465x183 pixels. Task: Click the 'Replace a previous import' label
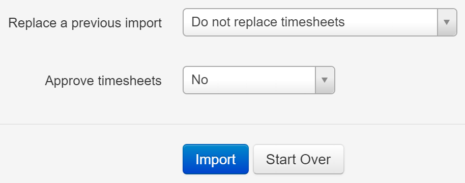(85, 23)
